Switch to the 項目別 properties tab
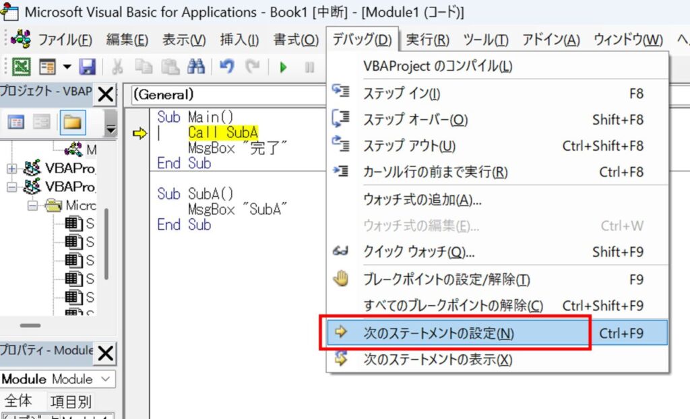Viewport: 690px width, 419px height. (71, 401)
